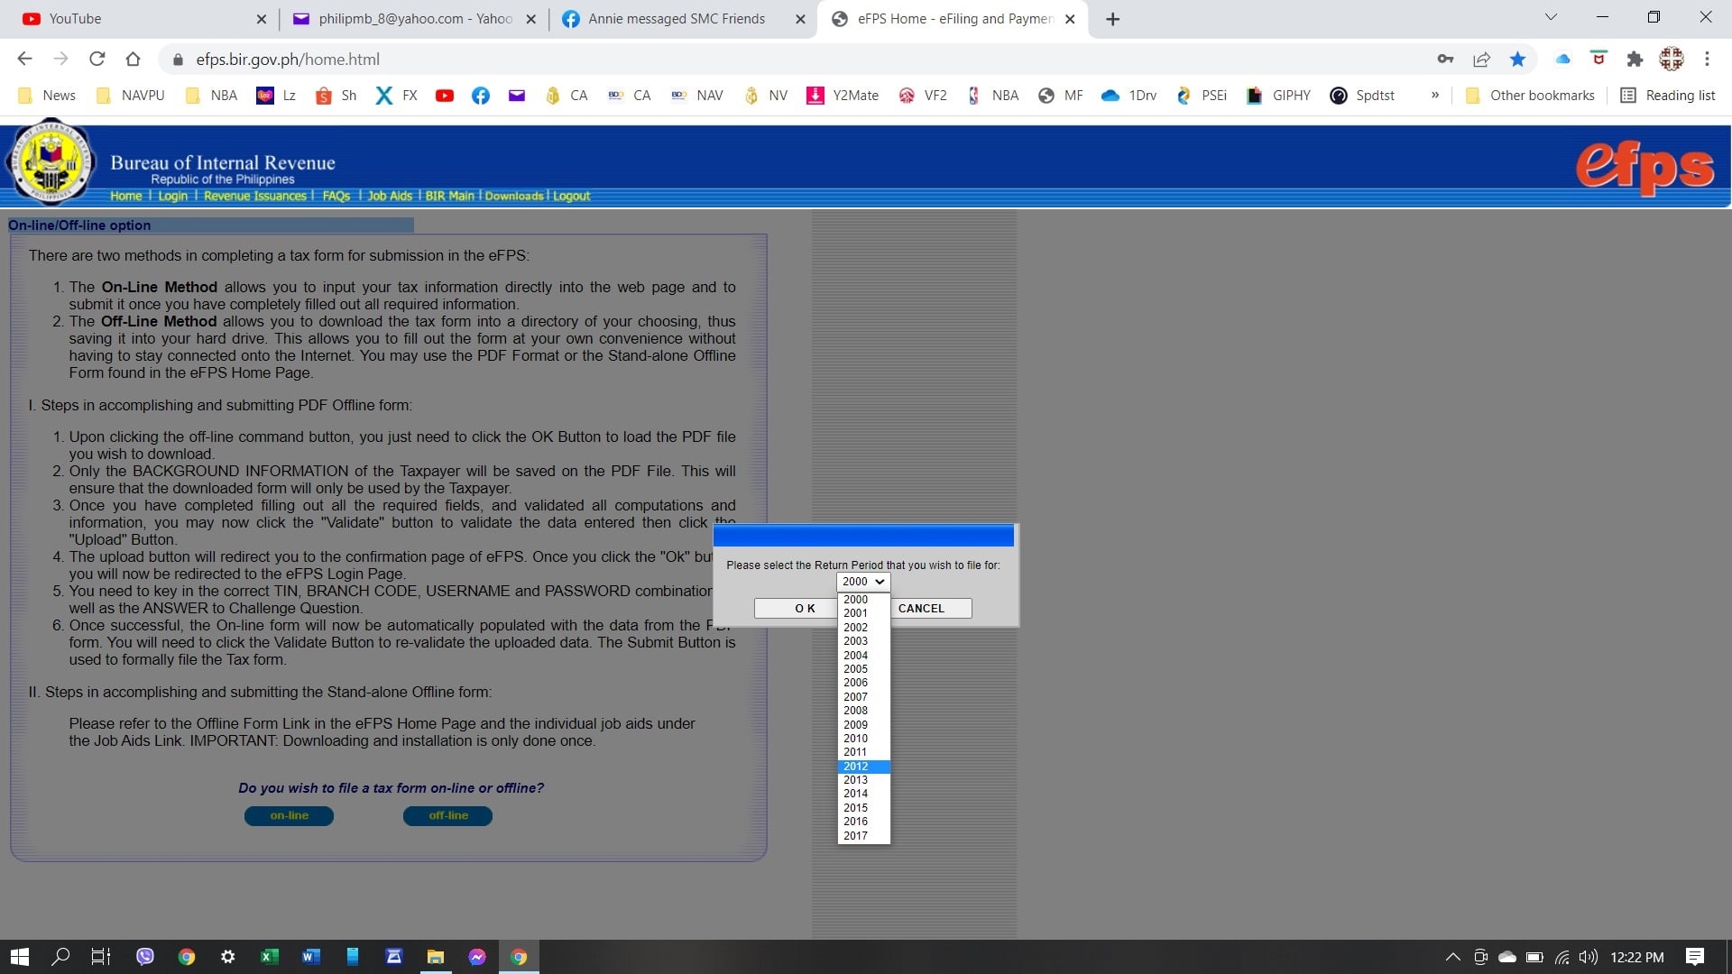
Task: Open the Facebook bookmark icon
Action: click(x=480, y=96)
